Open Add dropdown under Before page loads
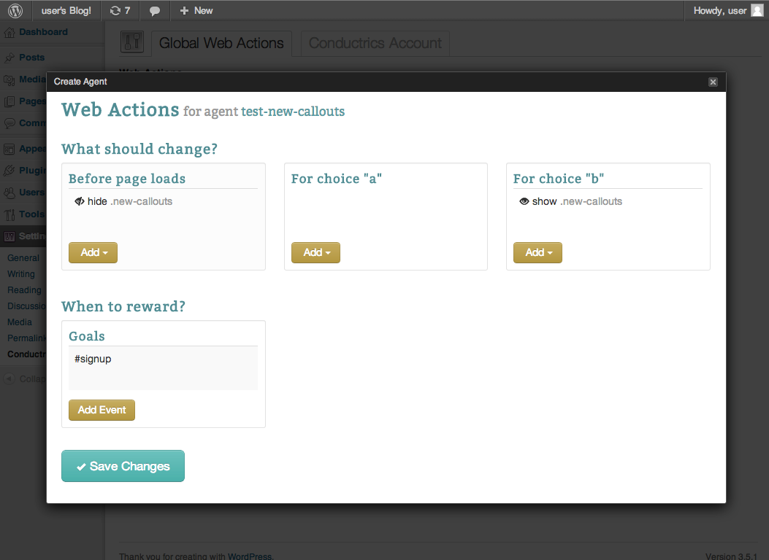769x560 pixels. (x=93, y=252)
